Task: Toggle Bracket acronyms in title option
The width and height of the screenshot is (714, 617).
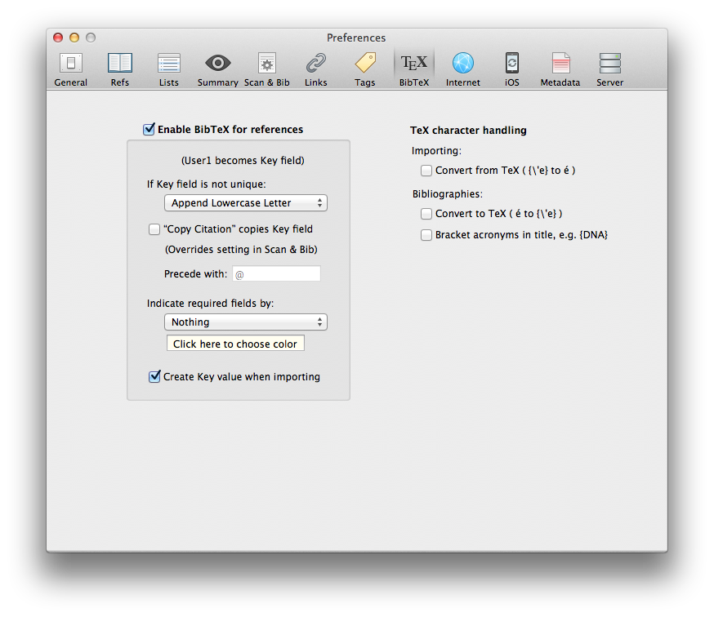Action: click(426, 235)
